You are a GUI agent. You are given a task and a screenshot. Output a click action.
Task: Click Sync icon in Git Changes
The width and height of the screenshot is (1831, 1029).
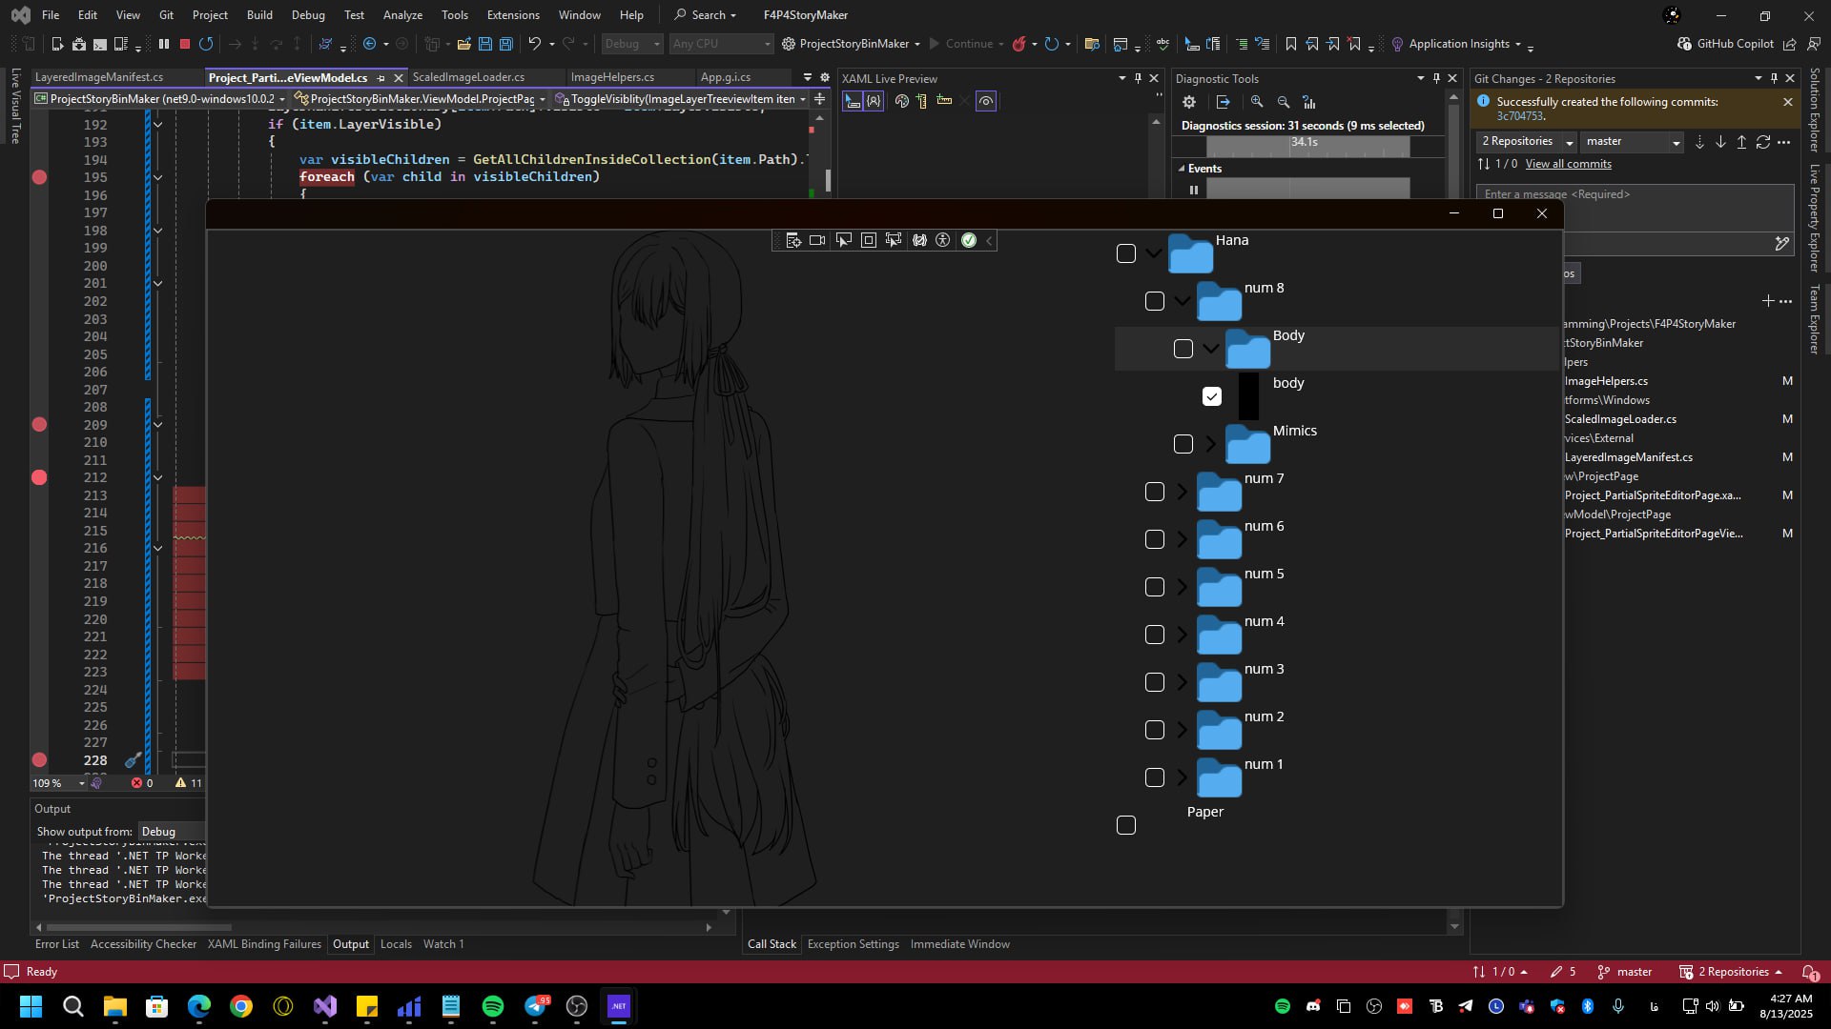pyautogui.click(x=1762, y=142)
